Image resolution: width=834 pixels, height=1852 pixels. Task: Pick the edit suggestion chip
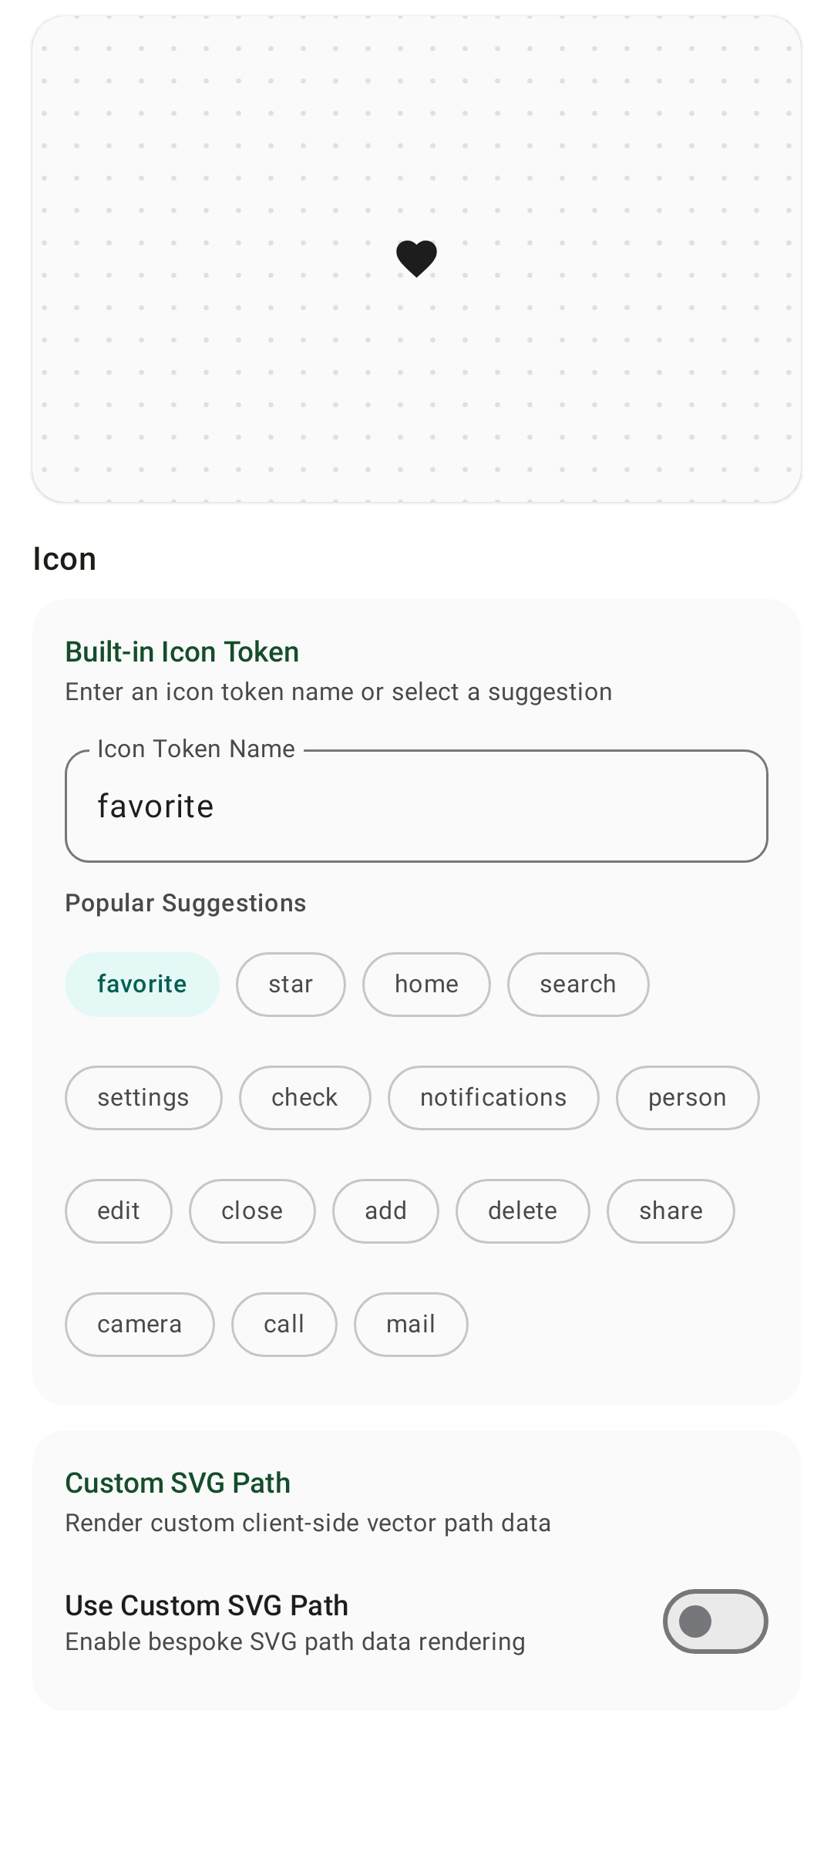click(119, 1211)
